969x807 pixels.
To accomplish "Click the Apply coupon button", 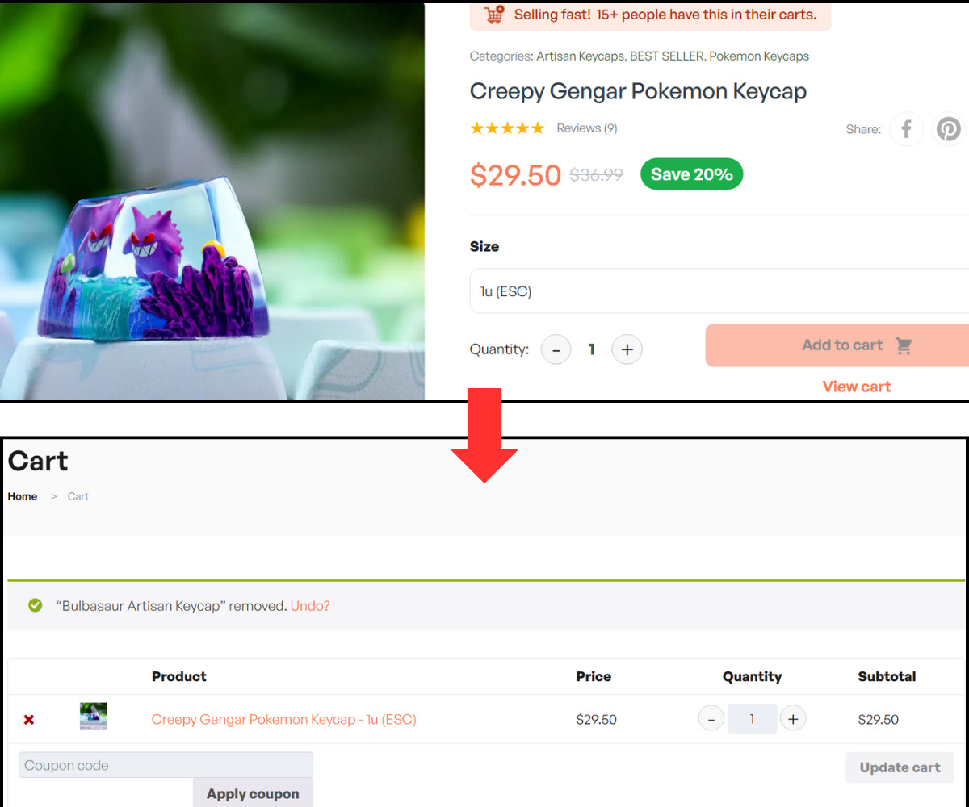I will pyautogui.click(x=253, y=792).
